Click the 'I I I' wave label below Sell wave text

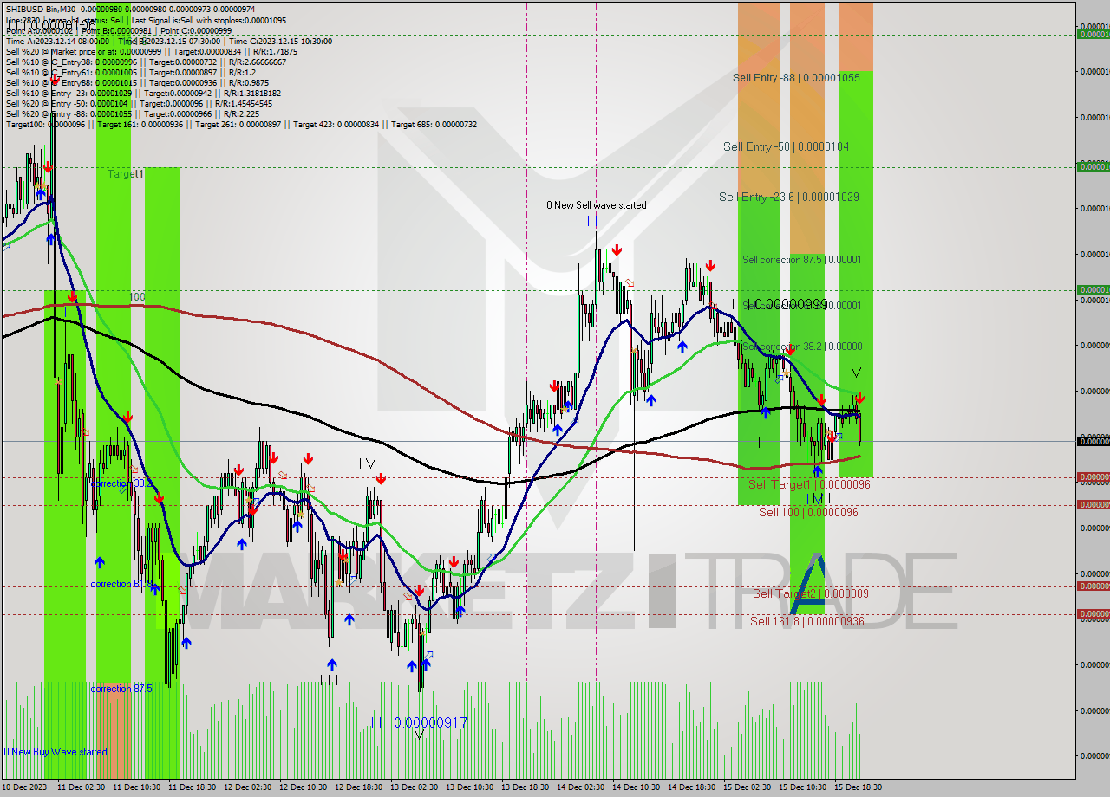[596, 221]
